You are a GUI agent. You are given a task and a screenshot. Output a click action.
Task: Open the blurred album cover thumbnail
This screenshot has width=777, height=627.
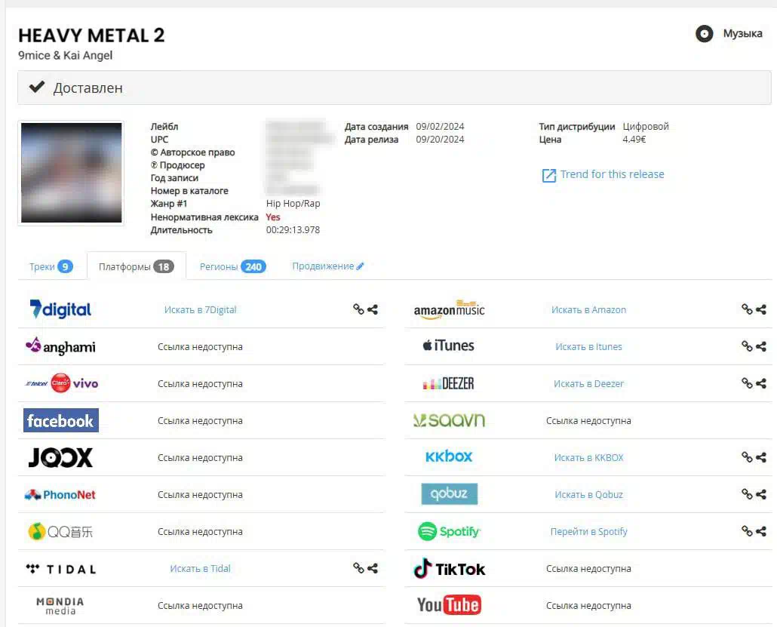click(x=71, y=173)
